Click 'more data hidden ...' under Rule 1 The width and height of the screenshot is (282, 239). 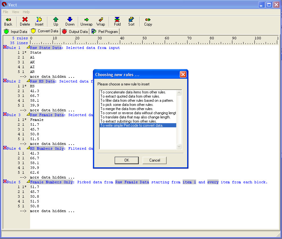[x=52, y=76]
